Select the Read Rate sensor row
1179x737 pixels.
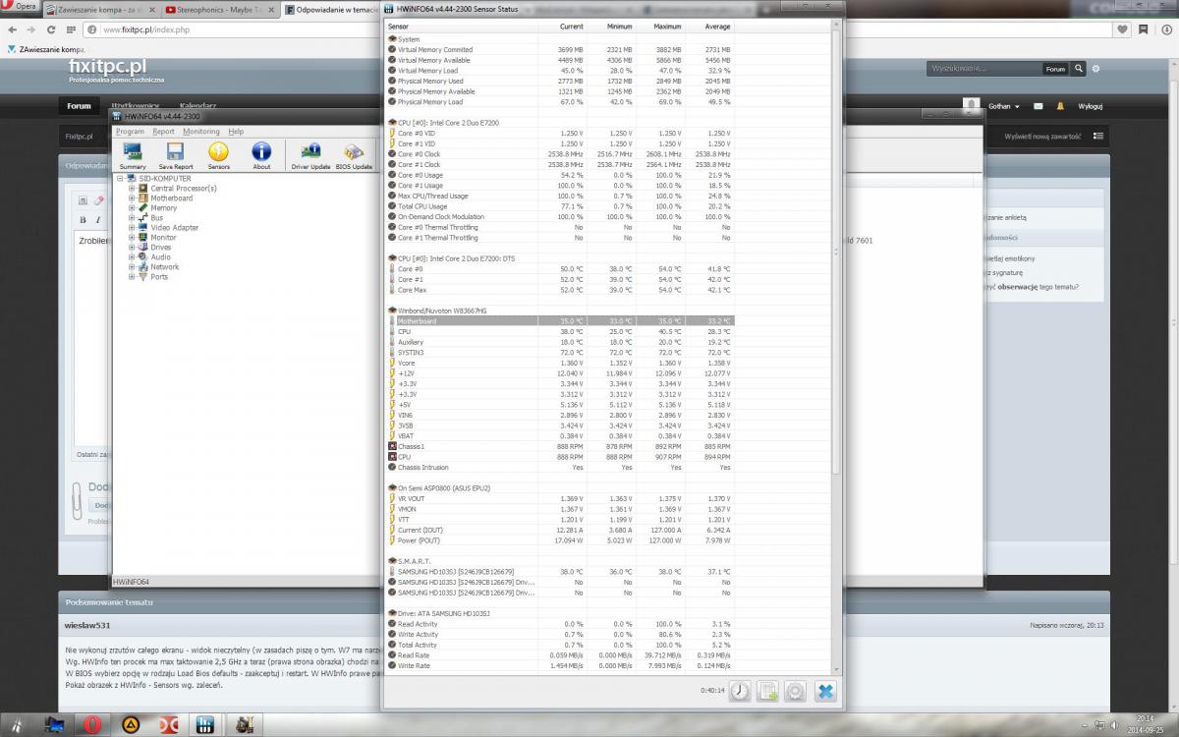coord(561,654)
